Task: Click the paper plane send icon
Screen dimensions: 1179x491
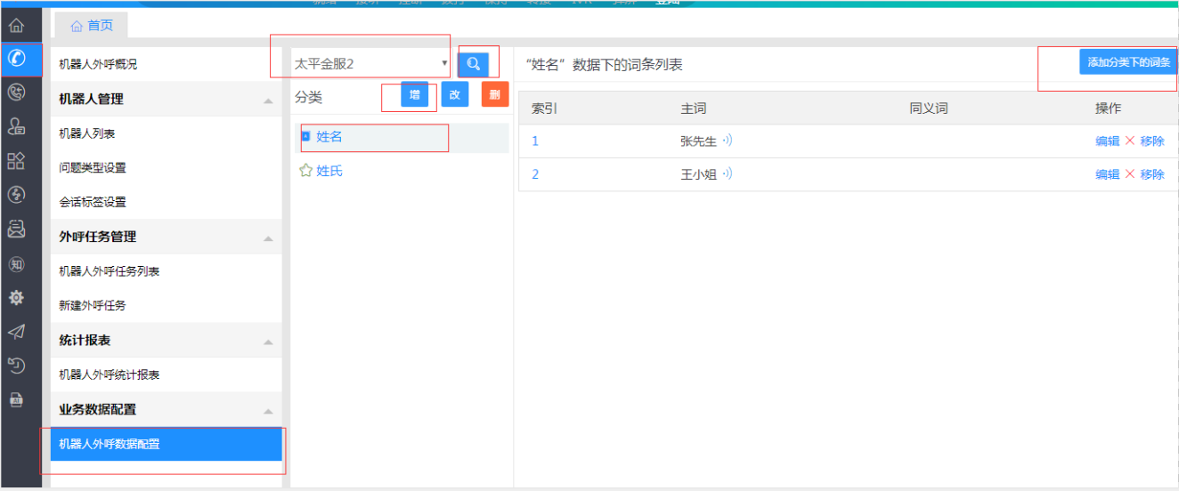Action: pyautogui.click(x=16, y=332)
